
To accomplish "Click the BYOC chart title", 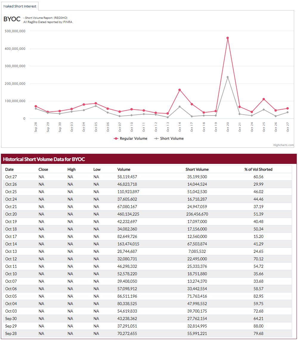I will pyautogui.click(x=12, y=19).
